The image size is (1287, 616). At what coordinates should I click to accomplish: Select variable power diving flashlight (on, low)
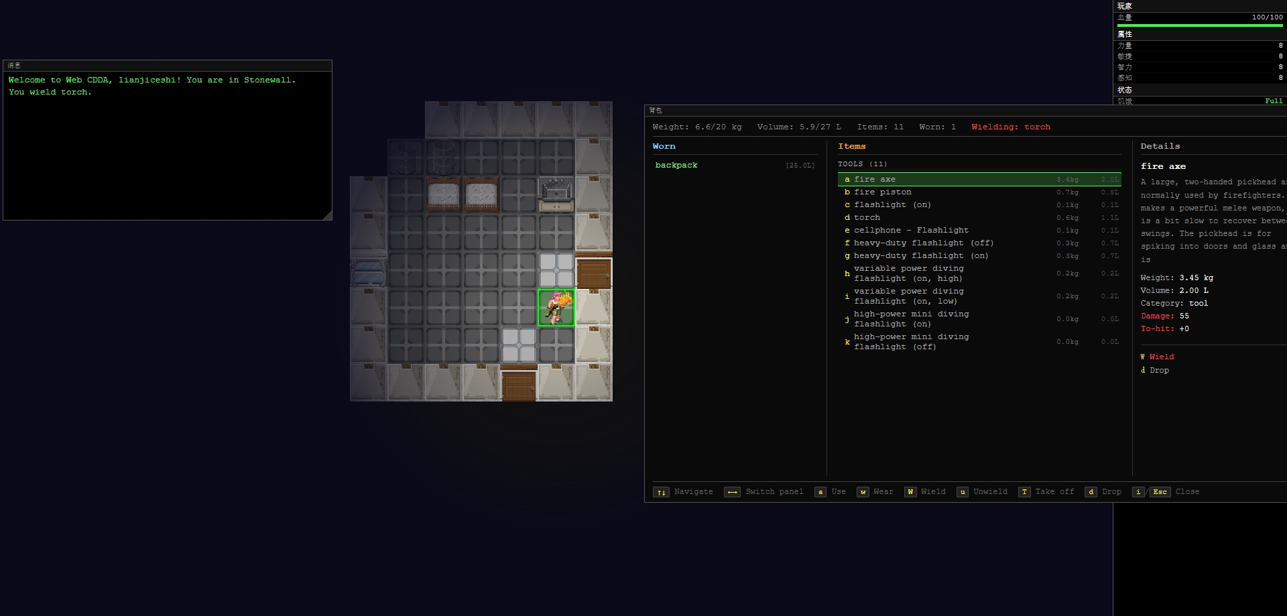pos(979,296)
